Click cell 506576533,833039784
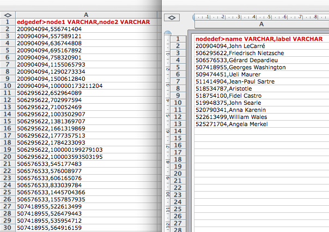 86,185
